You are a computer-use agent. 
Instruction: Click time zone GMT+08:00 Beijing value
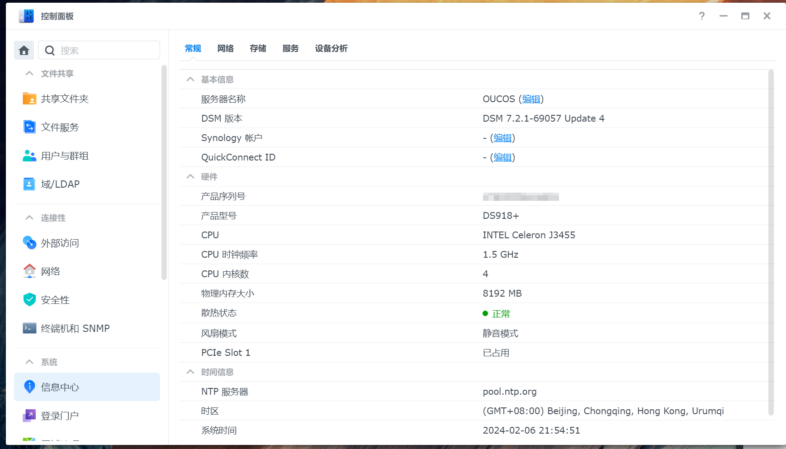603,411
